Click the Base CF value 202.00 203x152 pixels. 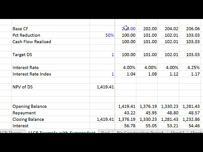[147, 29]
